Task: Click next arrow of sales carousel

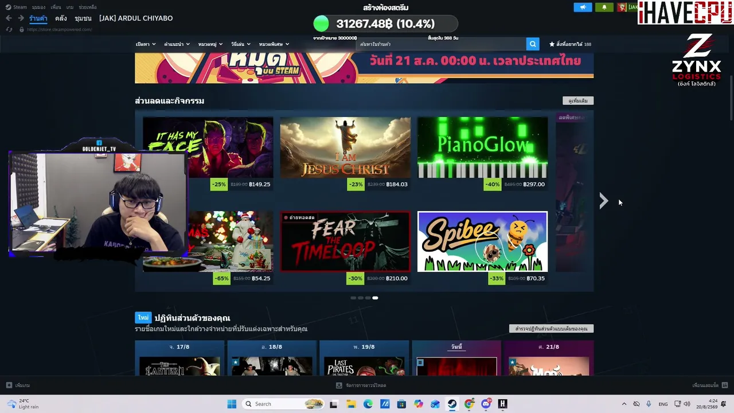Action: 603,201
